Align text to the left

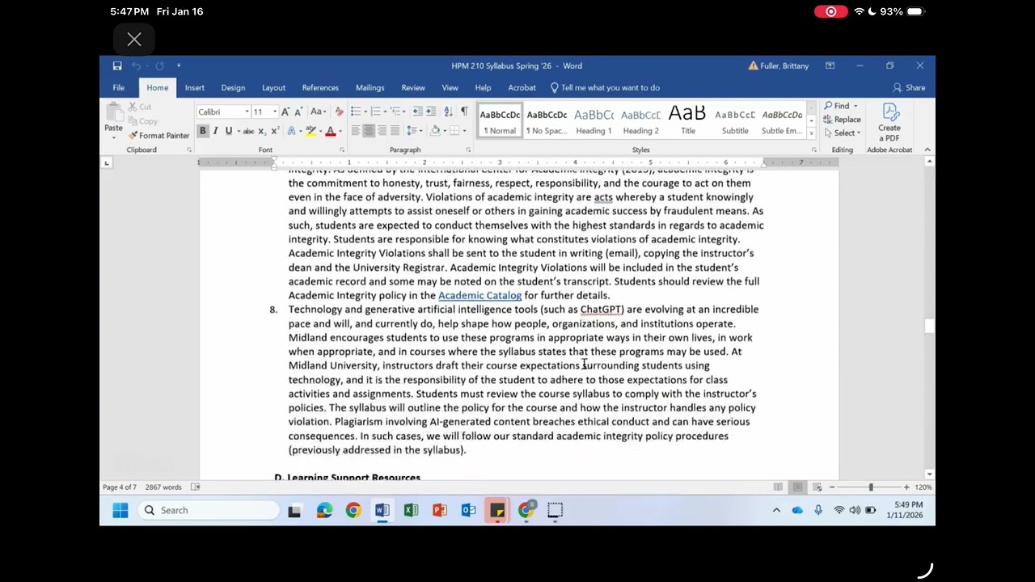[x=356, y=131]
